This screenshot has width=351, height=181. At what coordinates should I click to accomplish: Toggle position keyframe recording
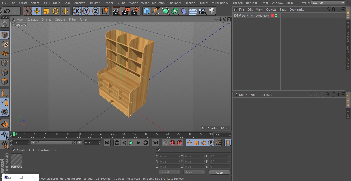click(x=189, y=143)
